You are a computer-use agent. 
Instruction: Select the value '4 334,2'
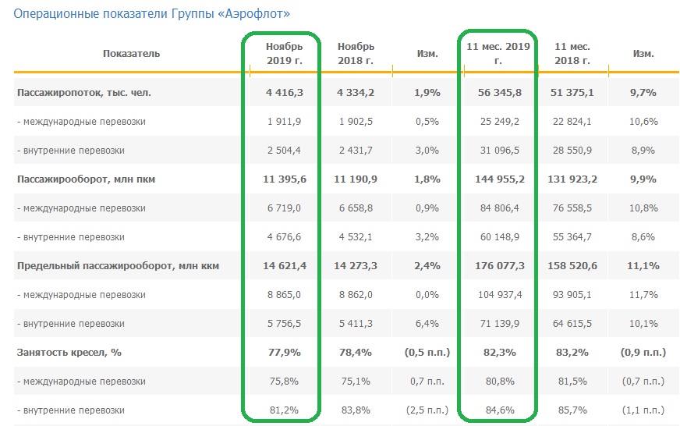[x=356, y=92]
